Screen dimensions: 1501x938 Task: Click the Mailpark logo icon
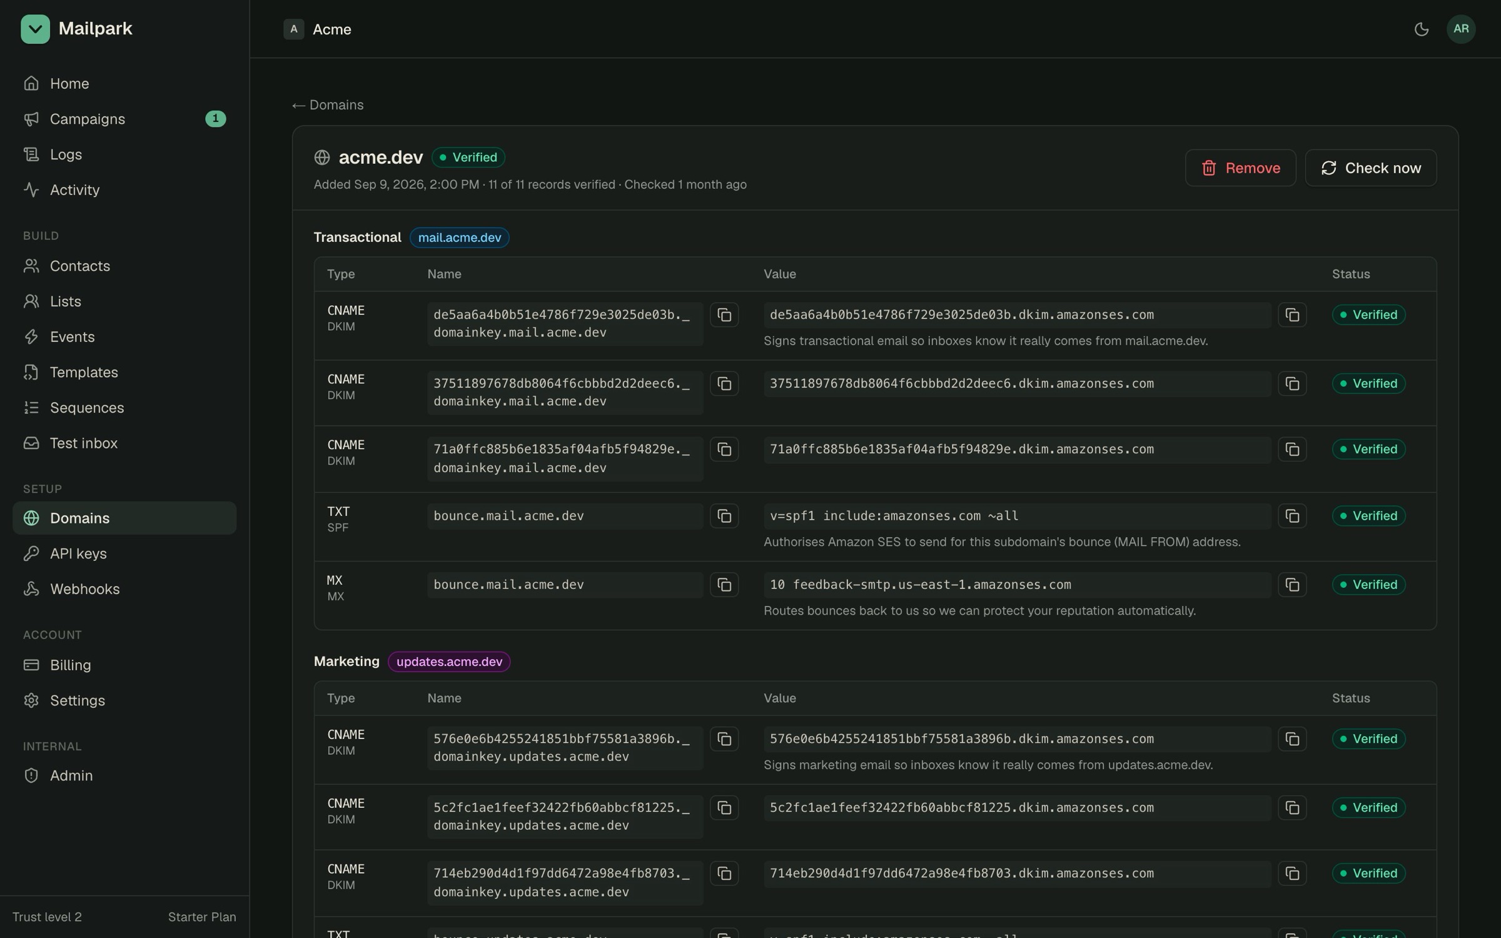coord(35,29)
